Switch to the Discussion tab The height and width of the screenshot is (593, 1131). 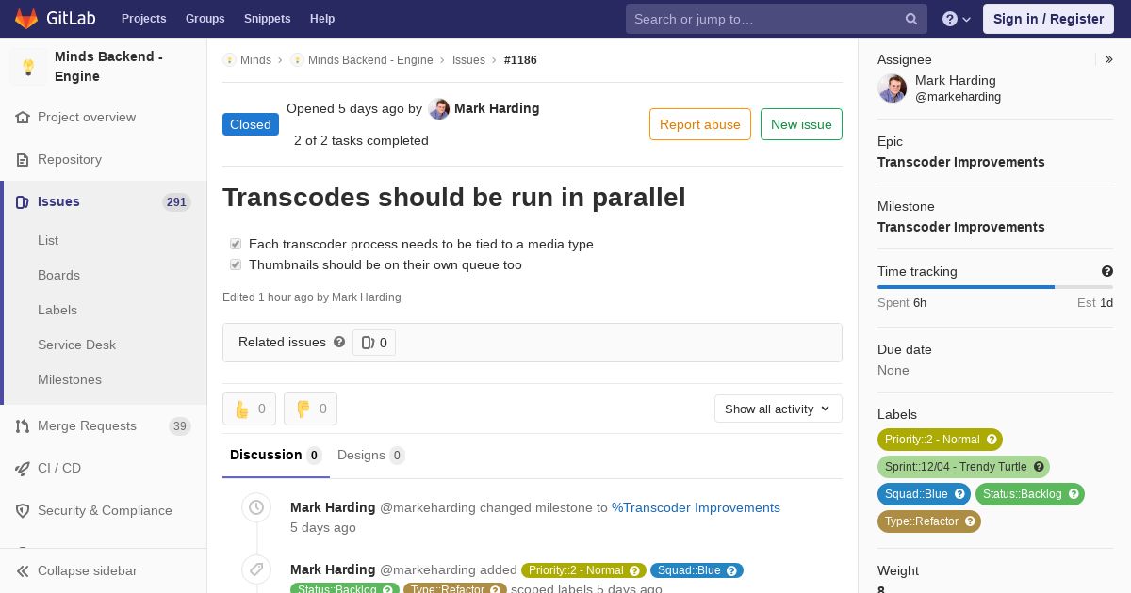tap(275, 456)
